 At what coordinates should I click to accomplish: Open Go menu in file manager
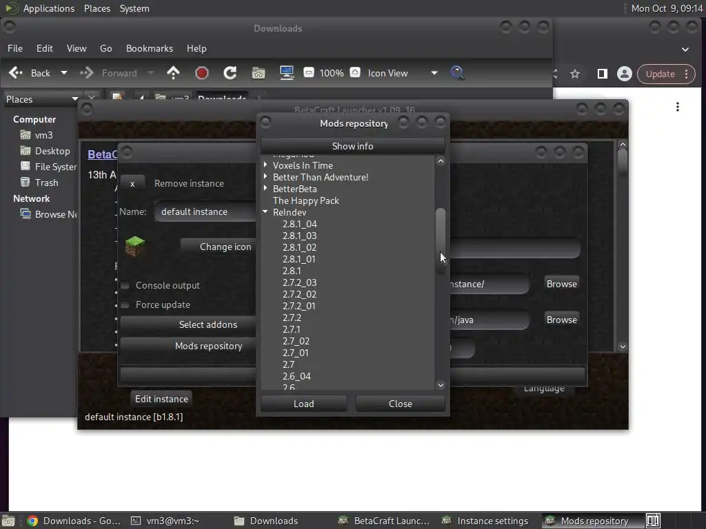(105, 48)
